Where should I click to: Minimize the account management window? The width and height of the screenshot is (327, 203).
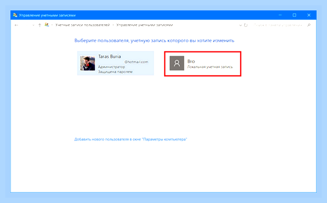280,15
